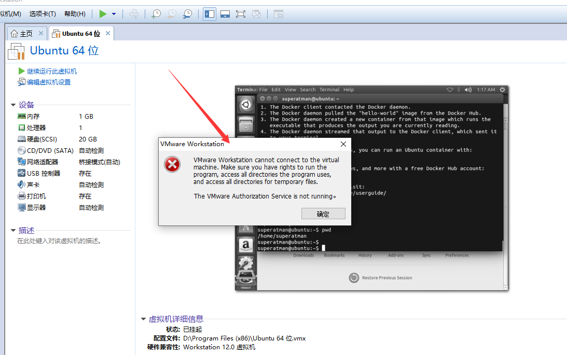Select the 硬盘(SCSI) device entry
The image size is (567, 355).
[43, 139]
